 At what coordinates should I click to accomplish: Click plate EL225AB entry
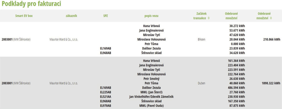coord(105,92)
